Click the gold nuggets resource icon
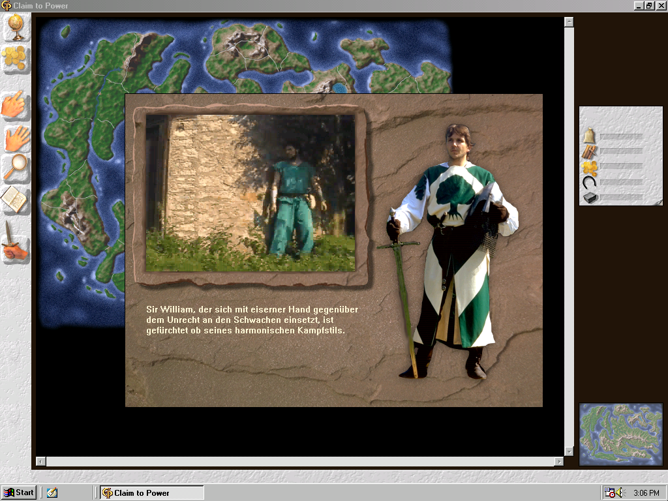This screenshot has height=501, width=668. click(x=590, y=166)
